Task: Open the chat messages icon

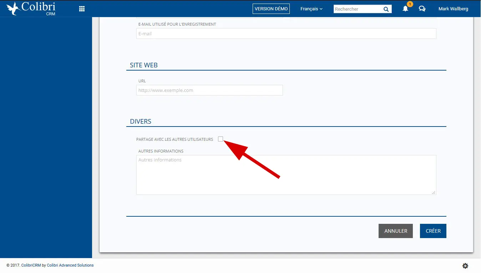Action: point(422,9)
